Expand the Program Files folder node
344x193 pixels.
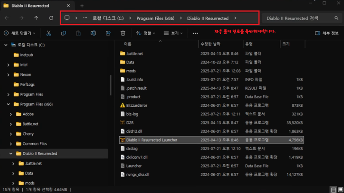point(8,94)
